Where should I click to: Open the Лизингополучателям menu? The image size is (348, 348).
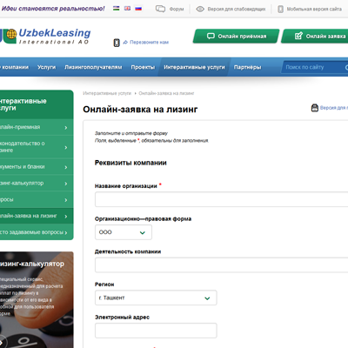[x=93, y=67]
